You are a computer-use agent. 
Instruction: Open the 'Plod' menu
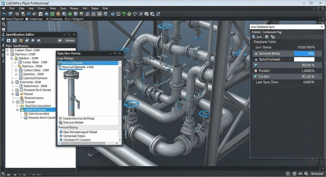point(12,8)
